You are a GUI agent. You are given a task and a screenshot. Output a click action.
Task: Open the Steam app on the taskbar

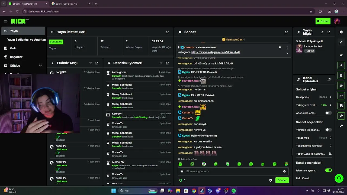coord(202,191)
